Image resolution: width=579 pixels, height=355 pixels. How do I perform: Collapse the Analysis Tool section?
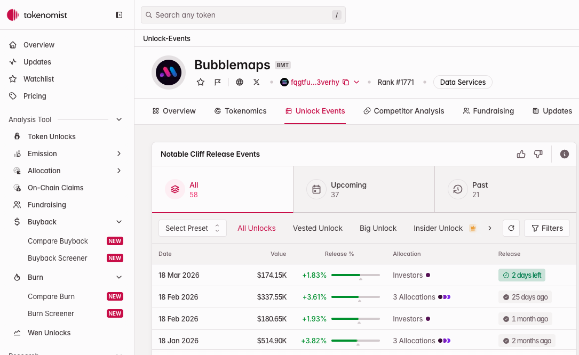click(x=119, y=119)
